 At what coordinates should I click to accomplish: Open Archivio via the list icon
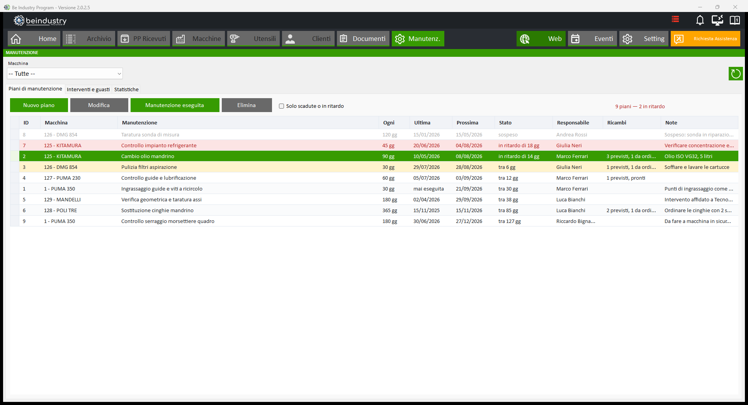coord(71,39)
